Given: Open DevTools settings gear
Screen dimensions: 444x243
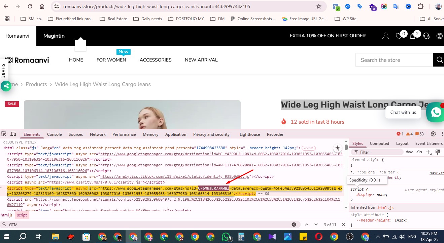Looking at the screenshot, I should click(433, 134).
